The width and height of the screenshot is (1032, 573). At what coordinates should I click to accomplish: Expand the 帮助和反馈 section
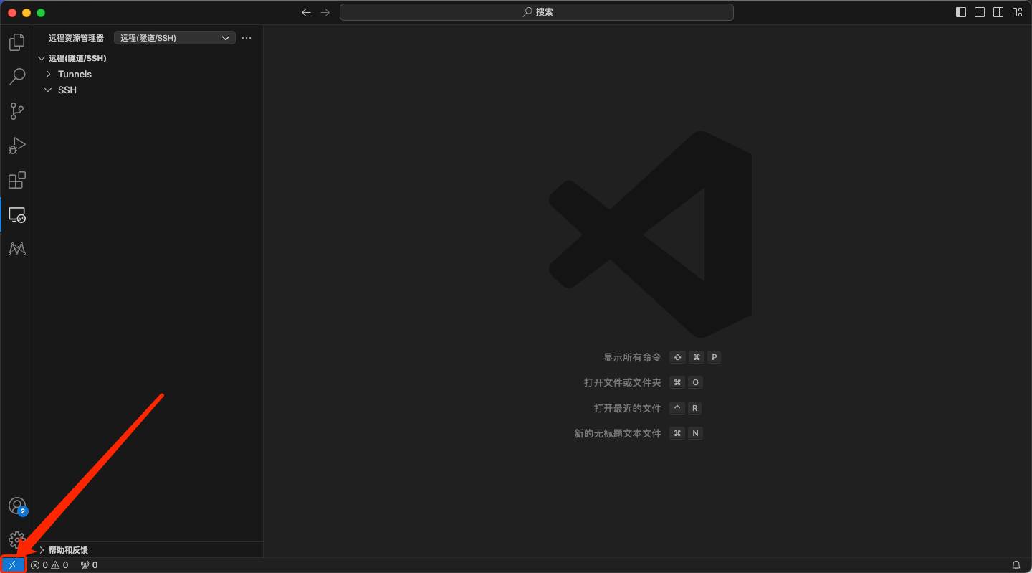[x=150, y=550]
